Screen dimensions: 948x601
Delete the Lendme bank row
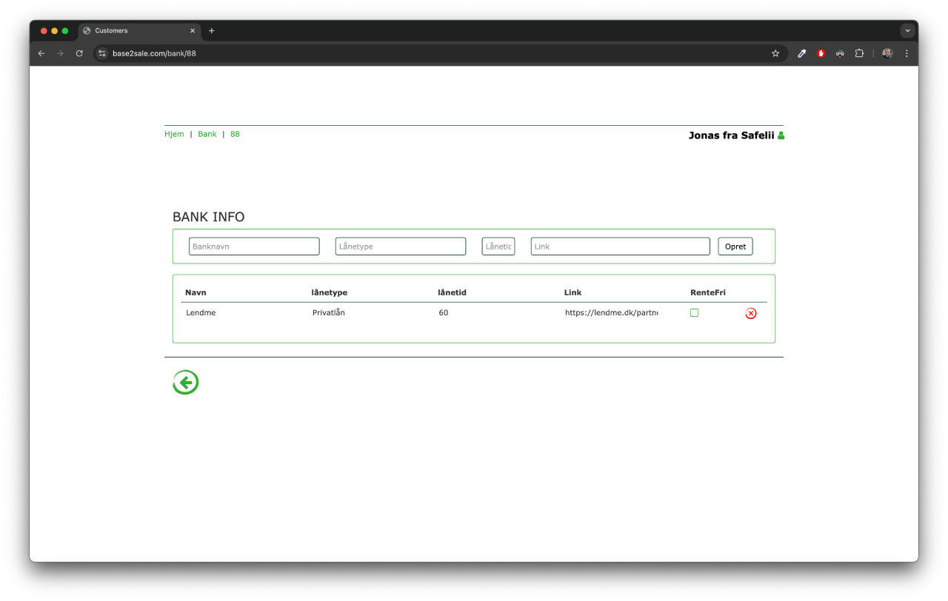[x=750, y=314]
